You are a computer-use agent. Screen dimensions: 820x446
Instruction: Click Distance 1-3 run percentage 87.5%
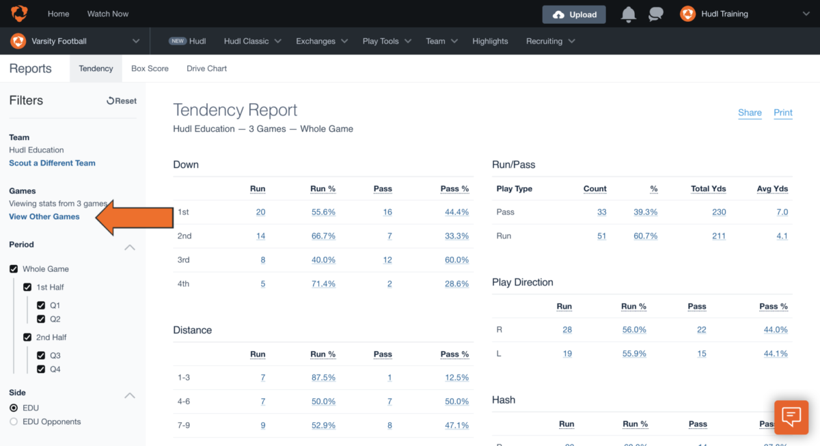(x=323, y=378)
